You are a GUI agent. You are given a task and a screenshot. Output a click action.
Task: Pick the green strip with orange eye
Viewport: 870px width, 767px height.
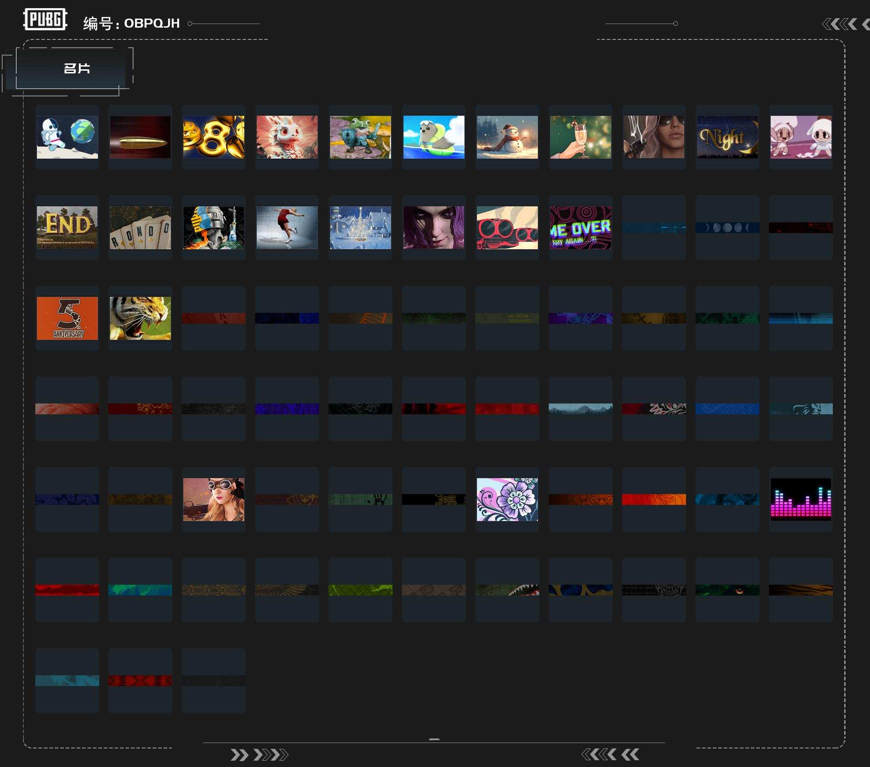point(727,590)
